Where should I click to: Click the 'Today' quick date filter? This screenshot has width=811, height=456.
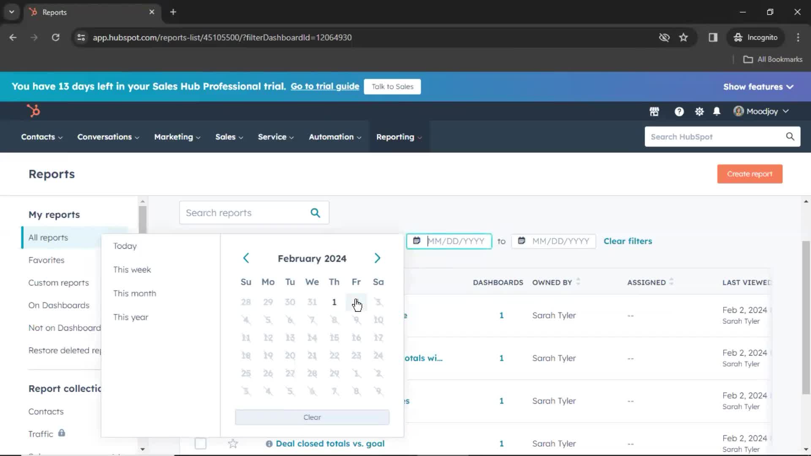125,246
